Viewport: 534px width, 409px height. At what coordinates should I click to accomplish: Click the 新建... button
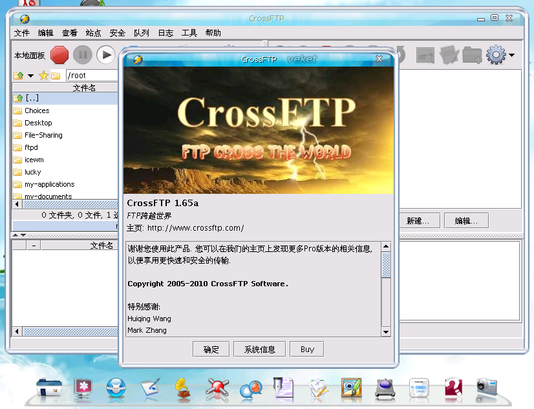pos(418,221)
